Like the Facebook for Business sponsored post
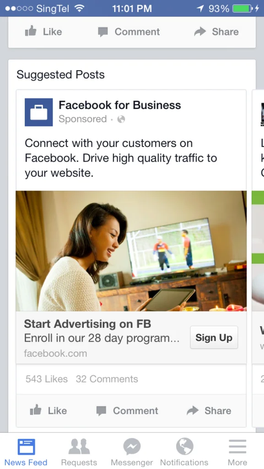The width and height of the screenshot is (264, 469). pos(48,410)
